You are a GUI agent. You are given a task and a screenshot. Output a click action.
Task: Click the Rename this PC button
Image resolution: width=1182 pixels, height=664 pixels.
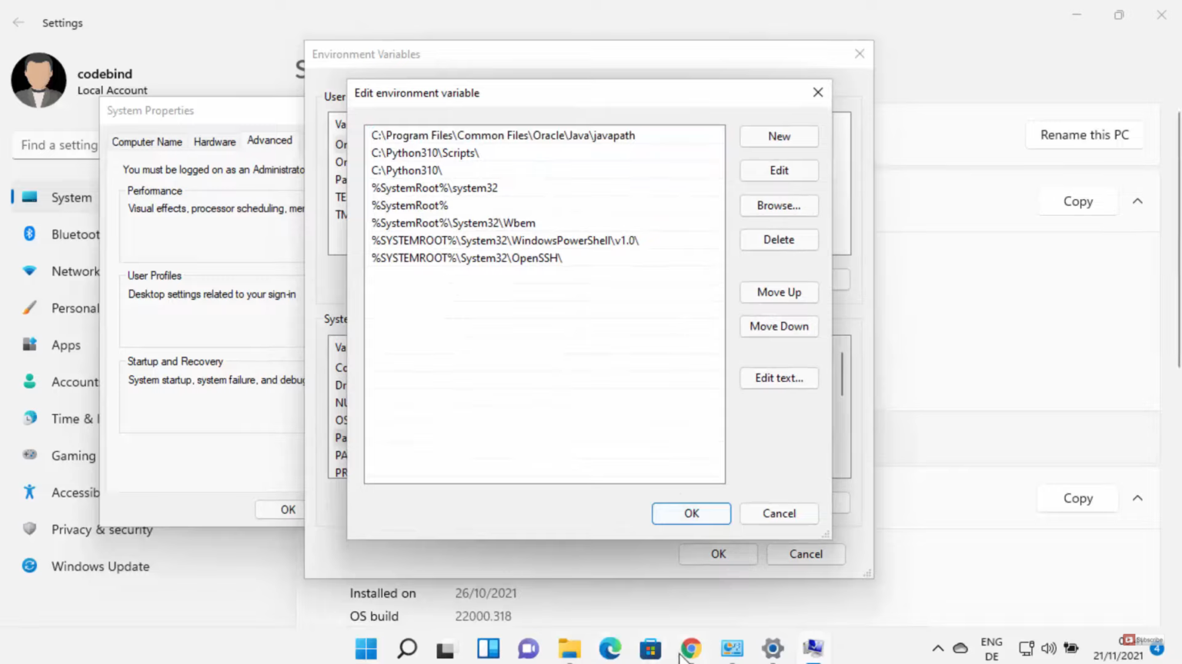(x=1084, y=134)
